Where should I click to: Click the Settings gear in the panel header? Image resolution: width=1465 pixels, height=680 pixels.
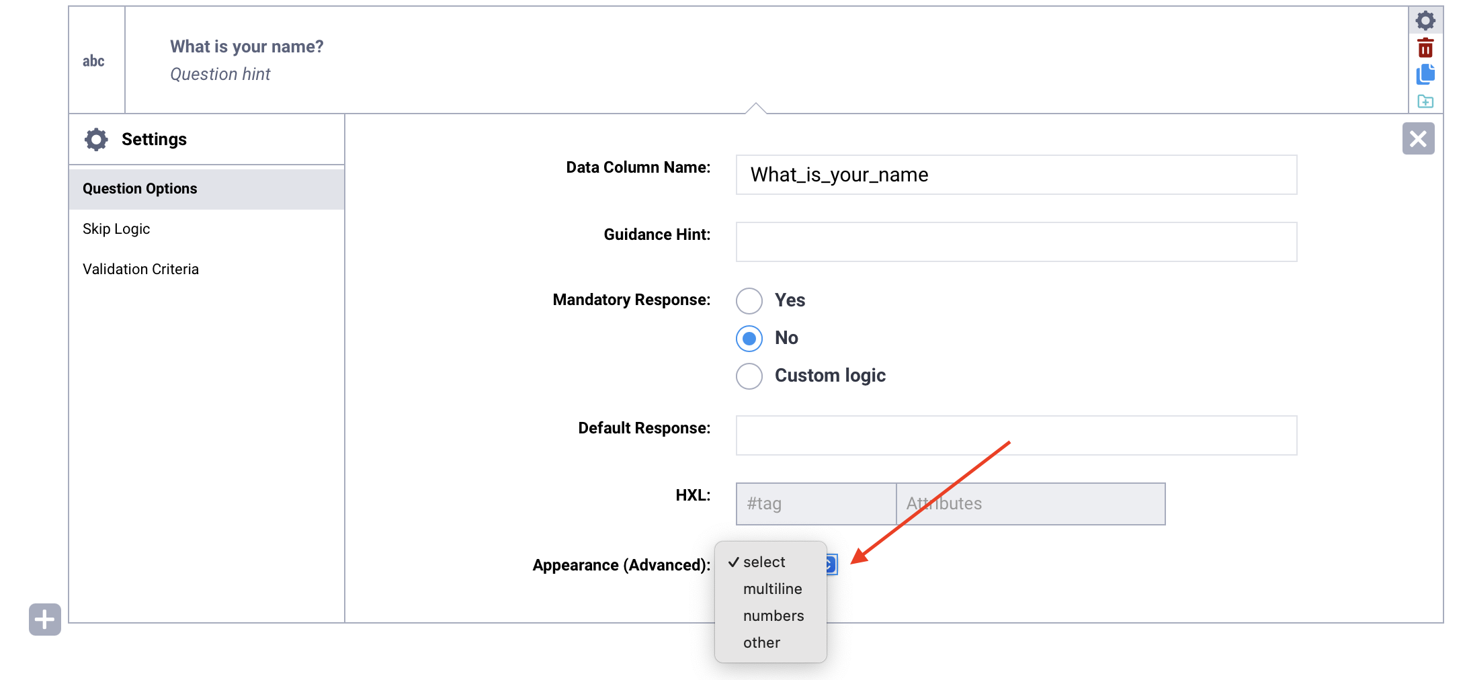pos(96,139)
